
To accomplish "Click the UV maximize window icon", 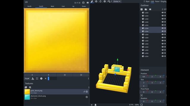I will (83, 3).
